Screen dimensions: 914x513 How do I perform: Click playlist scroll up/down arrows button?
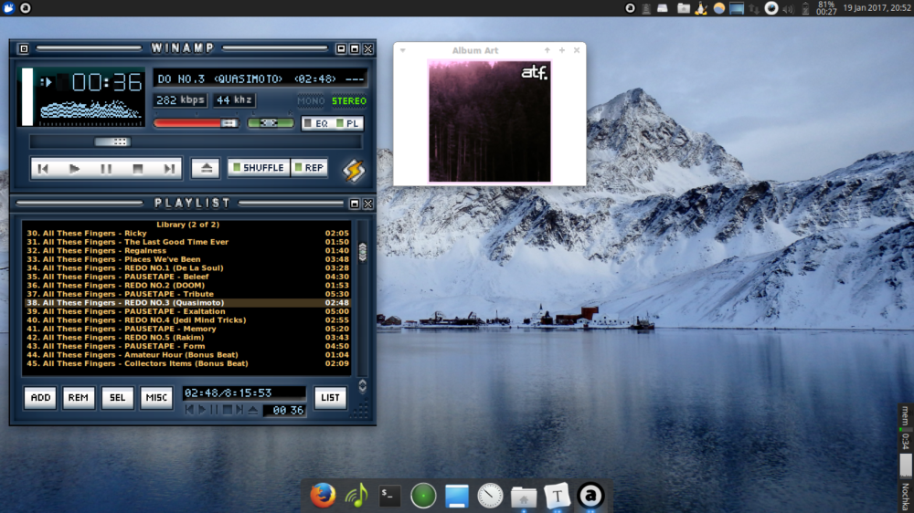(363, 386)
